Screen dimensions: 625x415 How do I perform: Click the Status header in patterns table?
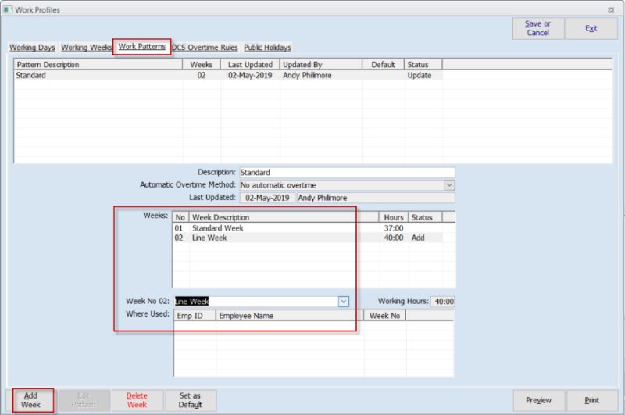[423, 65]
